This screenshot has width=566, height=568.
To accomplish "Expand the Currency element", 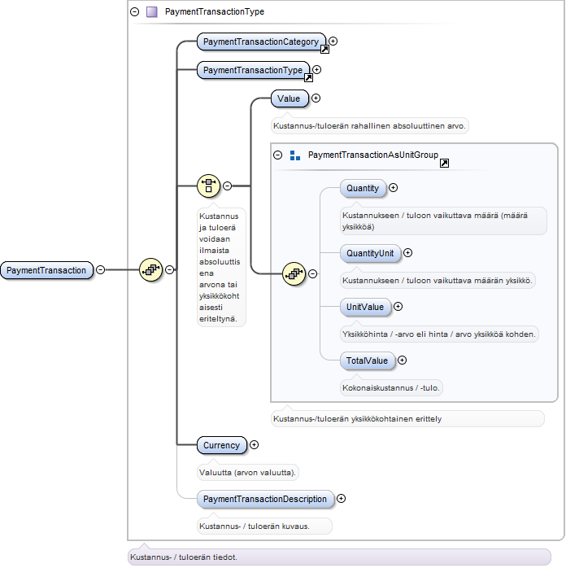I will click(x=254, y=445).
